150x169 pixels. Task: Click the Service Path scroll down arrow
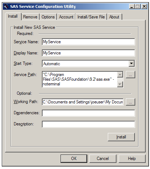(x=120, y=84)
